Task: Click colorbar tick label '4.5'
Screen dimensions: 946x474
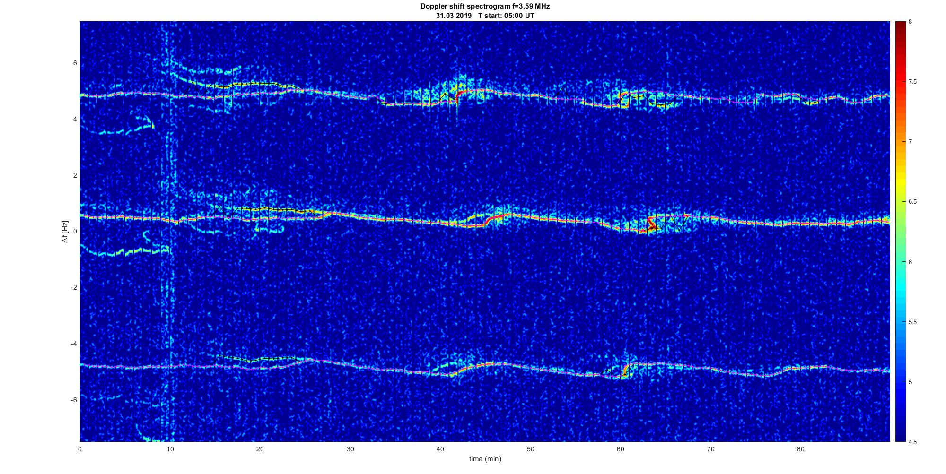Action: (x=913, y=442)
